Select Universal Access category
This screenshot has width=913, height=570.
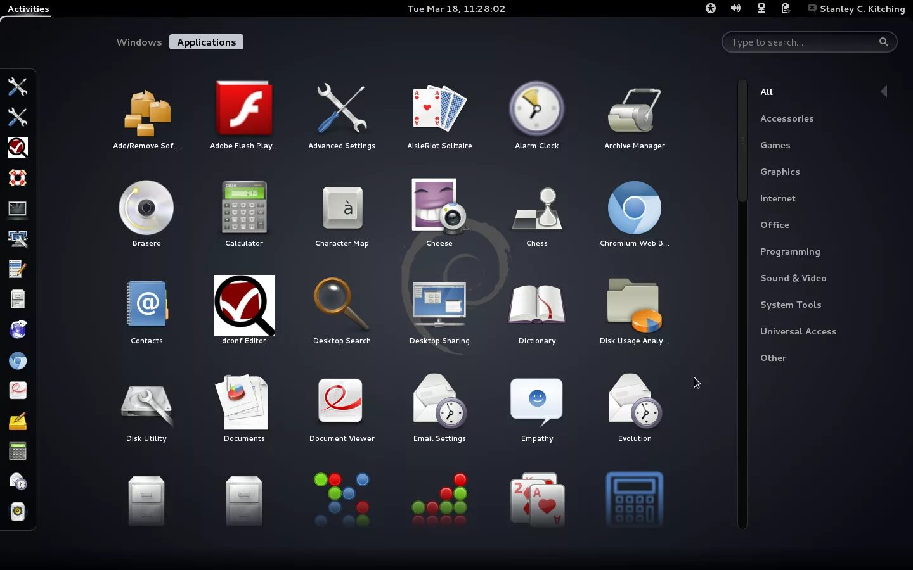coord(798,331)
